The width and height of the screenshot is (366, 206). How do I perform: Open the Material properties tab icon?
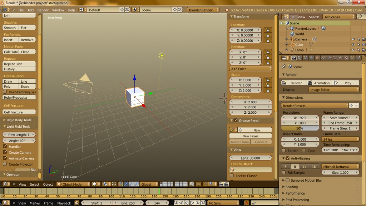[341, 58]
